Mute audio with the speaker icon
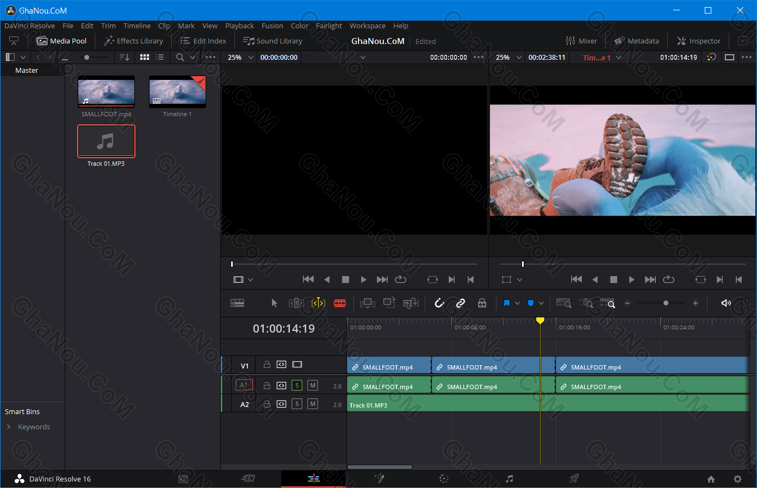The height and width of the screenshot is (488, 757). coord(725,303)
